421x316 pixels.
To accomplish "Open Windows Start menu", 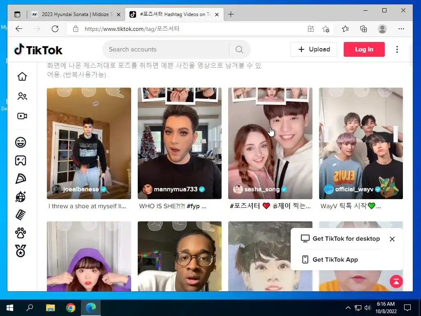I will point(10,308).
